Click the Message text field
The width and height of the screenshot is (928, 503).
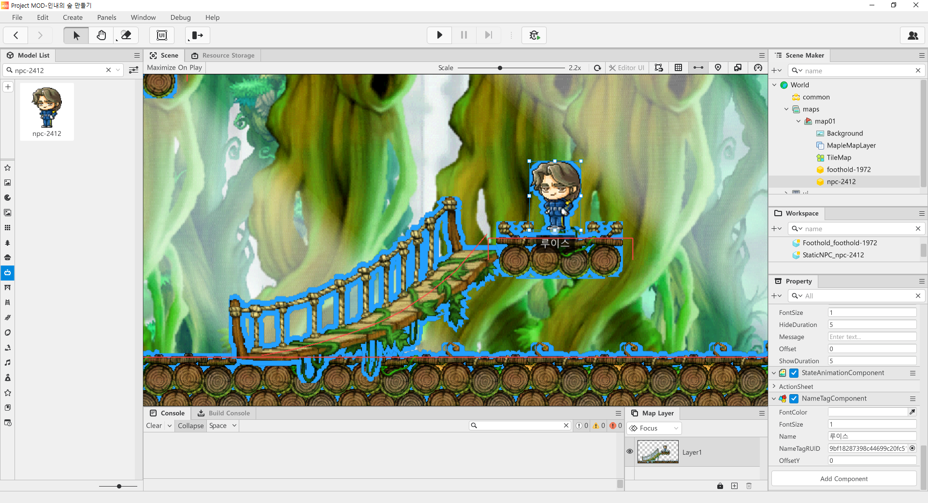pos(872,337)
